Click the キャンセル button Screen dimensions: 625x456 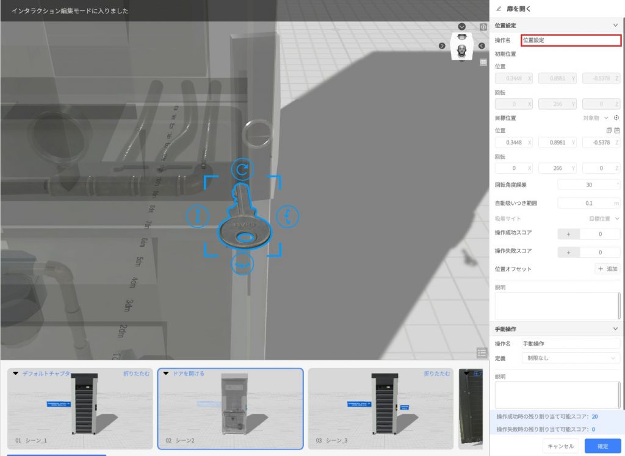561,446
